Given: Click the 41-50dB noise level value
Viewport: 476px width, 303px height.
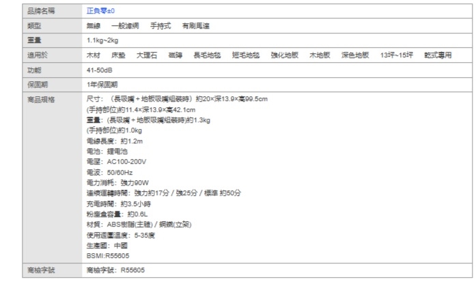Looking at the screenshot, I should point(100,69).
